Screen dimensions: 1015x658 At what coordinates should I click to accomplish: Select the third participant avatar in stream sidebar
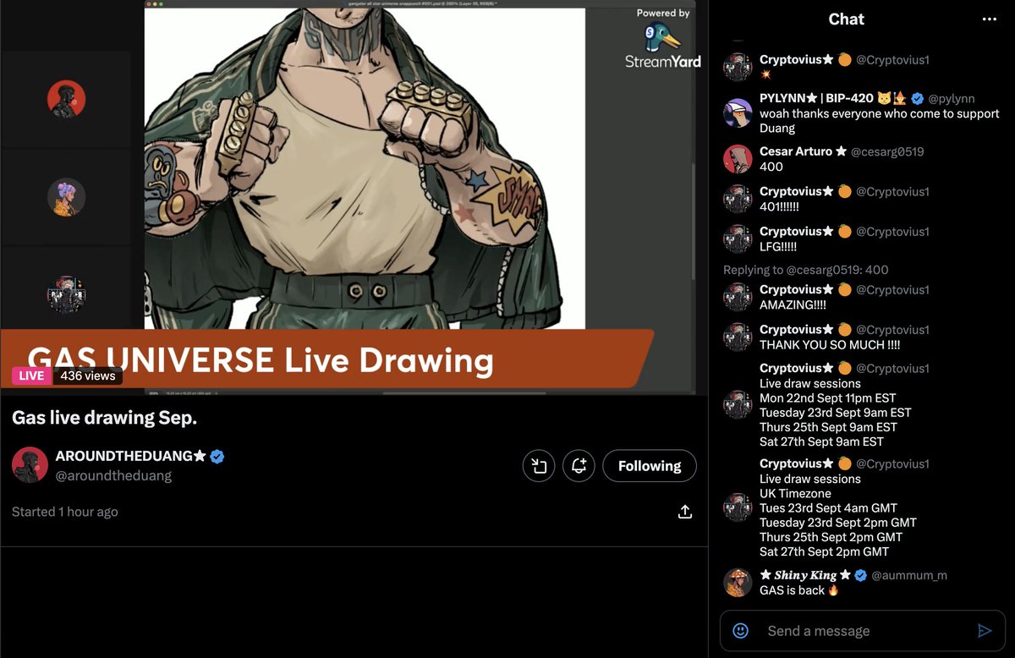click(66, 294)
